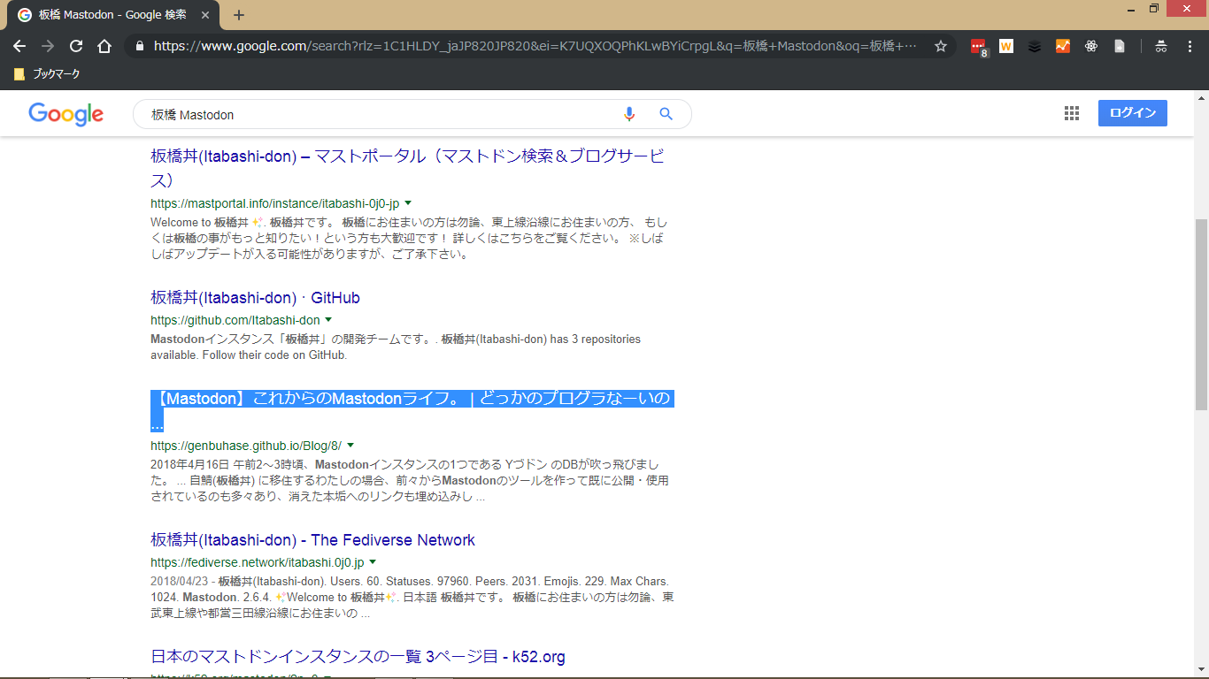Start voice search with the microphone icon
Viewport: 1209px width, 679px height.
629,114
